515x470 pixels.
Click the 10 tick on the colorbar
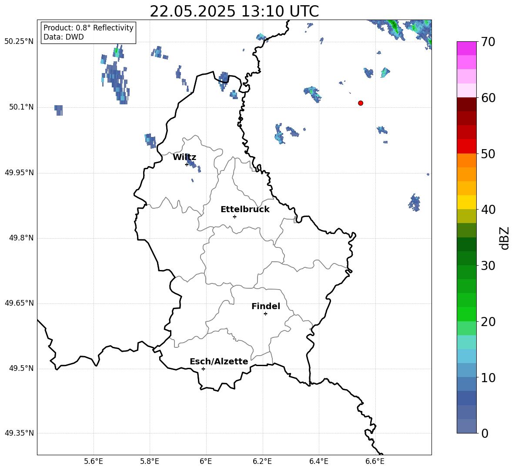coord(488,377)
